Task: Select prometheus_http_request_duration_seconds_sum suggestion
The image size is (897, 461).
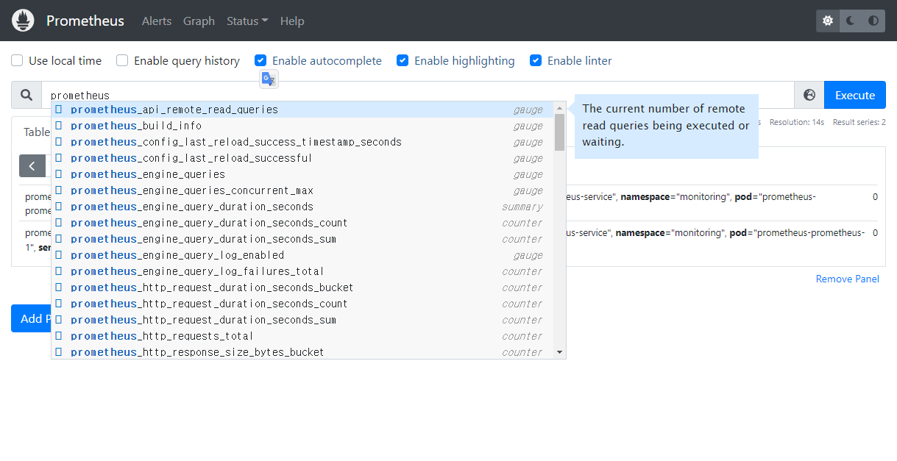Action: (302, 320)
